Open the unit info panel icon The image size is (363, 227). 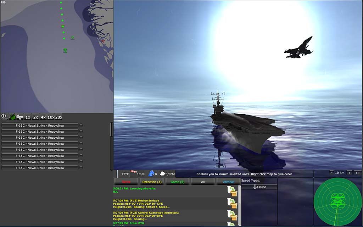[x=4, y=116]
